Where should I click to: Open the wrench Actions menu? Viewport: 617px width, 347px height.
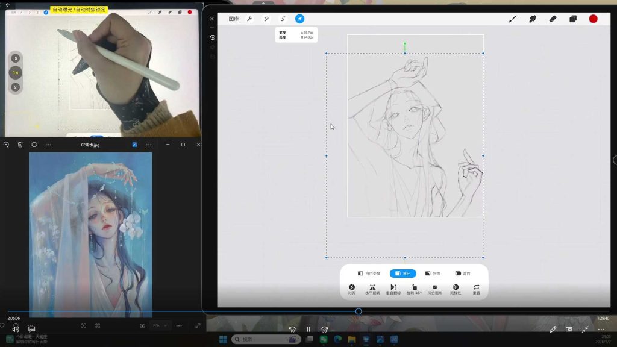249,19
